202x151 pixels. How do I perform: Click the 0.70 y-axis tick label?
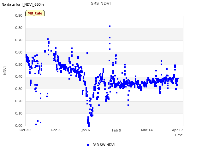click(19, 40)
